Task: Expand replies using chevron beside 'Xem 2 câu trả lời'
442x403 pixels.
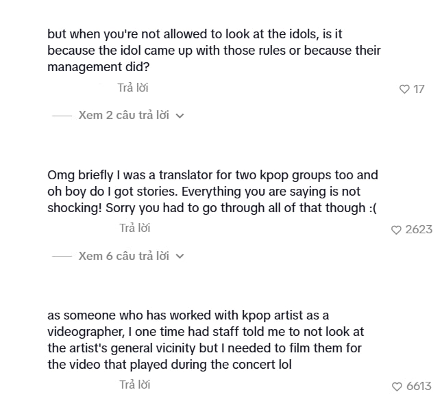Action: coord(180,116)
